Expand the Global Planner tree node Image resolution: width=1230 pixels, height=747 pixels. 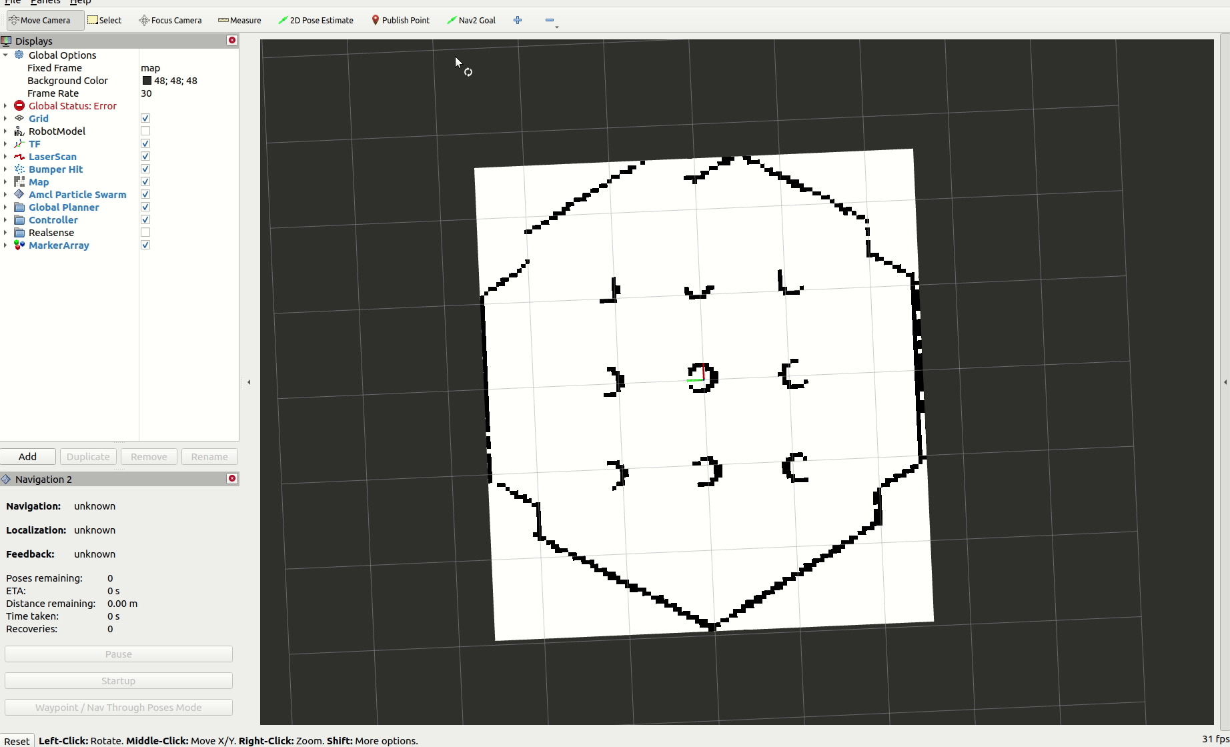5,207
